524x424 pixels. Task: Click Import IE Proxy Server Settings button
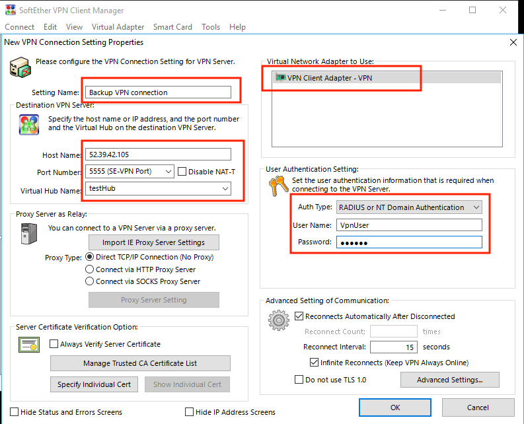click(154, 242)
